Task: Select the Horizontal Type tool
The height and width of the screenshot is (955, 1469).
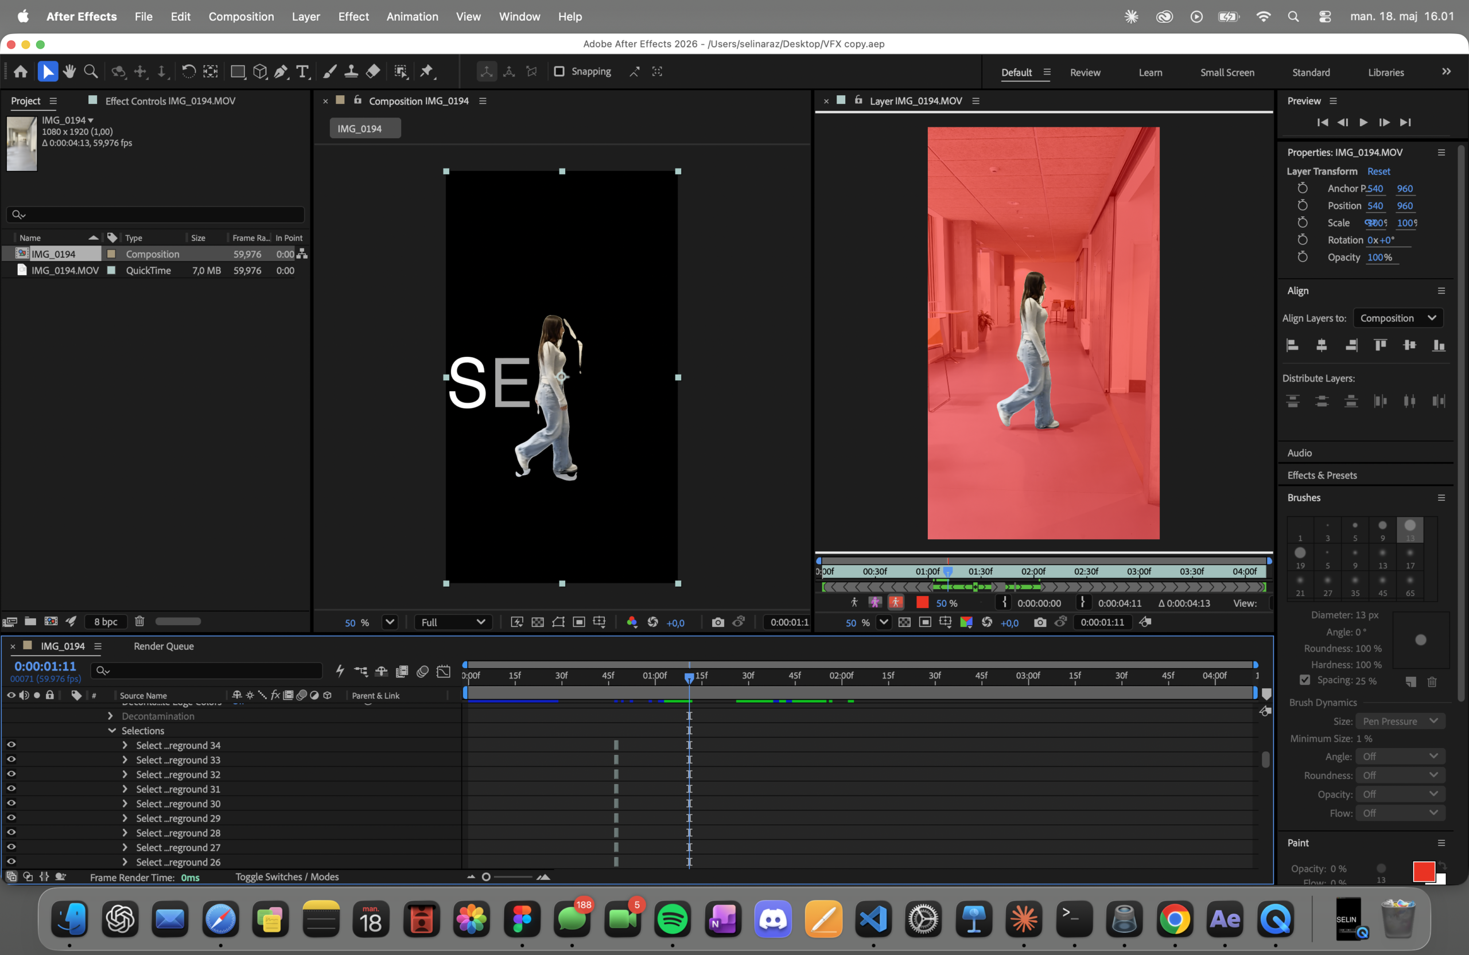Action: [302, 72]
